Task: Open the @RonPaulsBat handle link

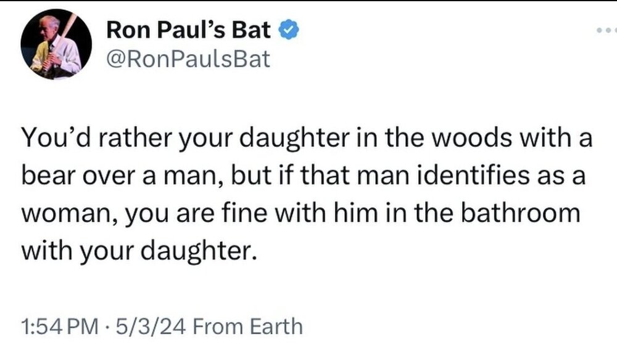Action: [x=189, y=59]
